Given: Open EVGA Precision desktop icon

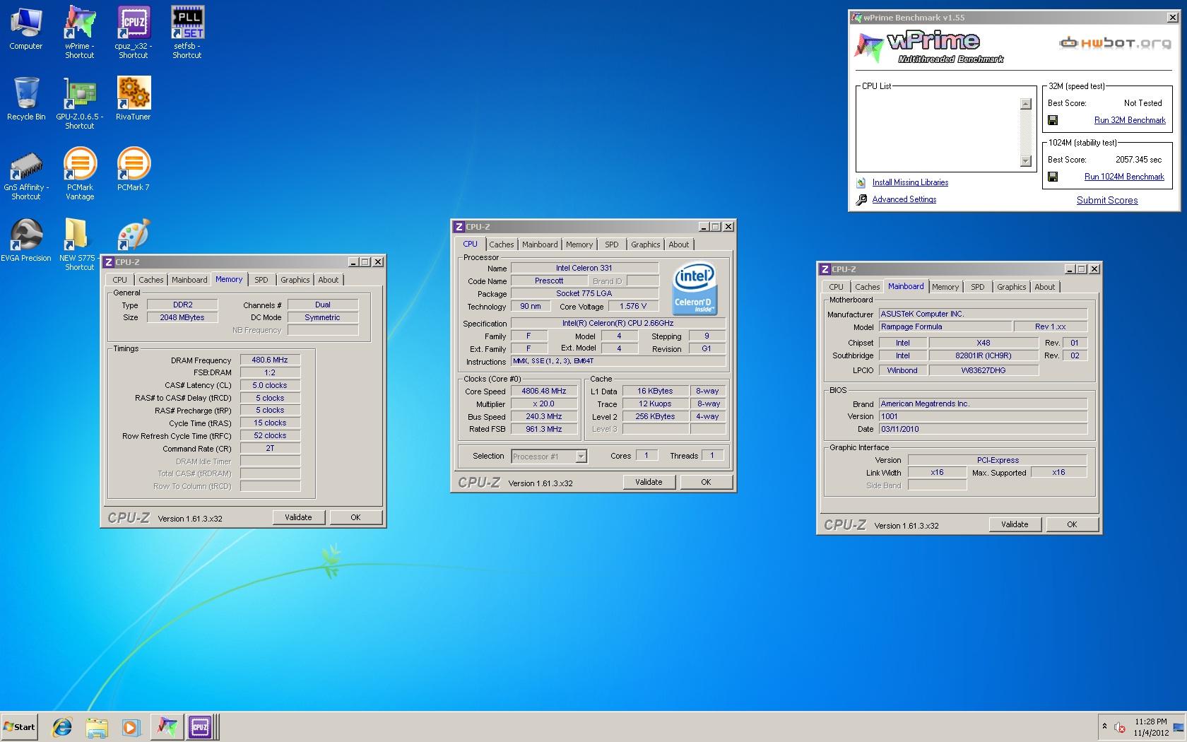Looking at the screenshot, I should (26, 240).
